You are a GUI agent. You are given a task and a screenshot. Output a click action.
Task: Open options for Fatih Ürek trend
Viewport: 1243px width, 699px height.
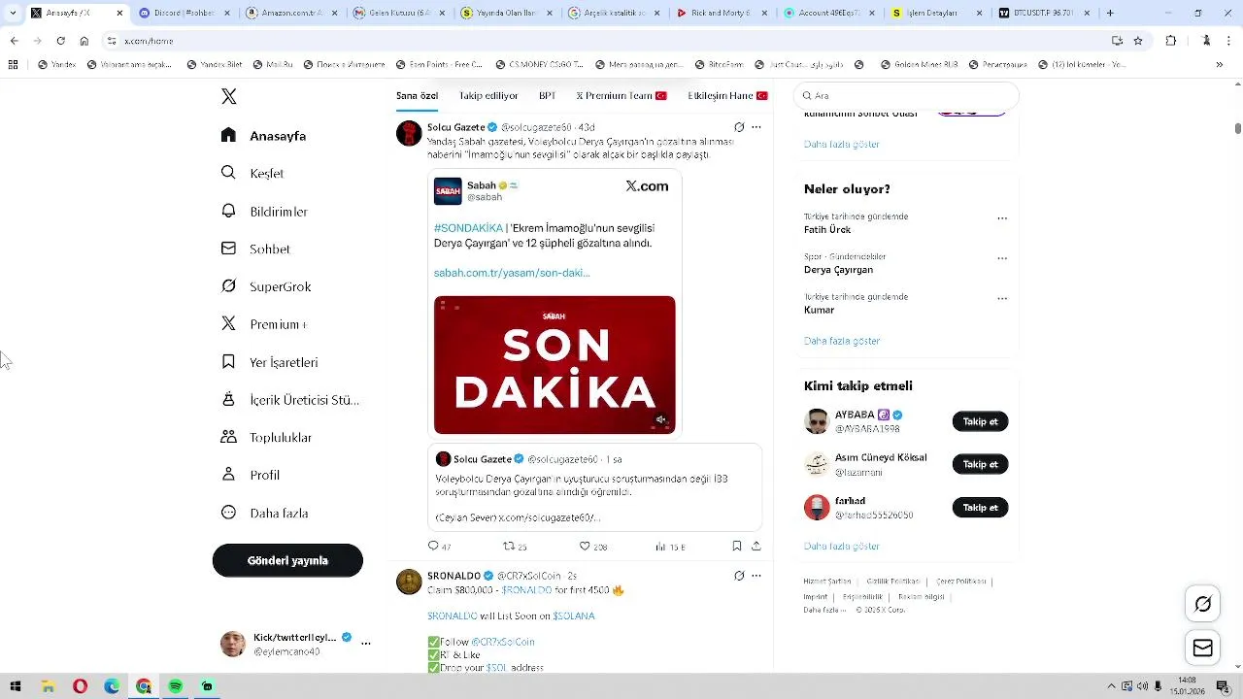click(x=1002, y=218)
